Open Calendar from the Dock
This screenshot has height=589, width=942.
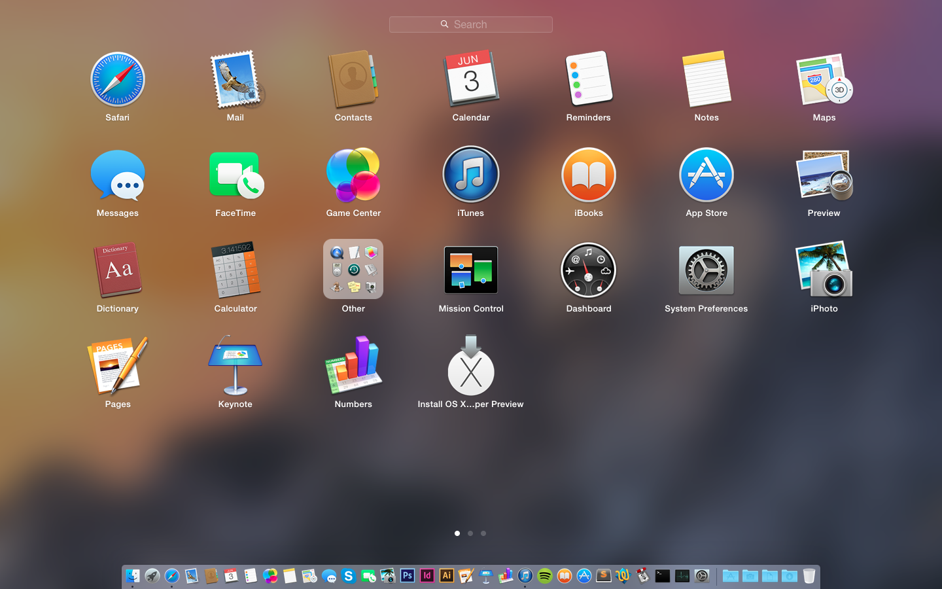pyautogui.click(x=231, y=576)
